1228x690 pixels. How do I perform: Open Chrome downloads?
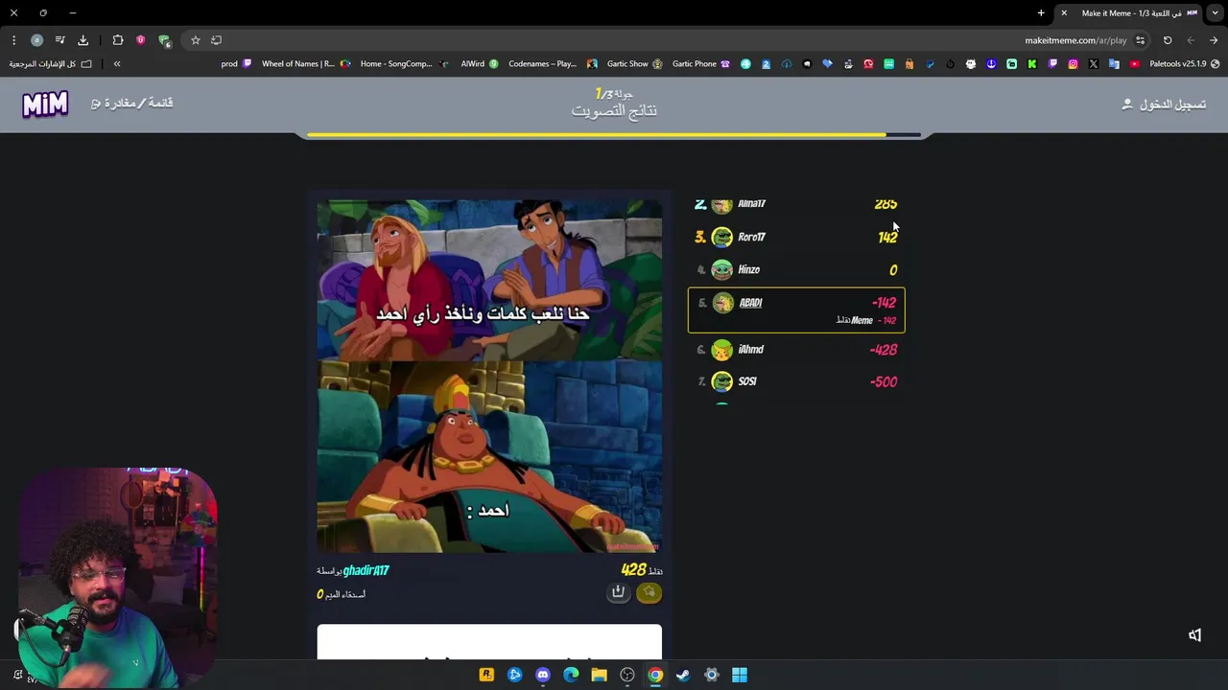(83, 40)
